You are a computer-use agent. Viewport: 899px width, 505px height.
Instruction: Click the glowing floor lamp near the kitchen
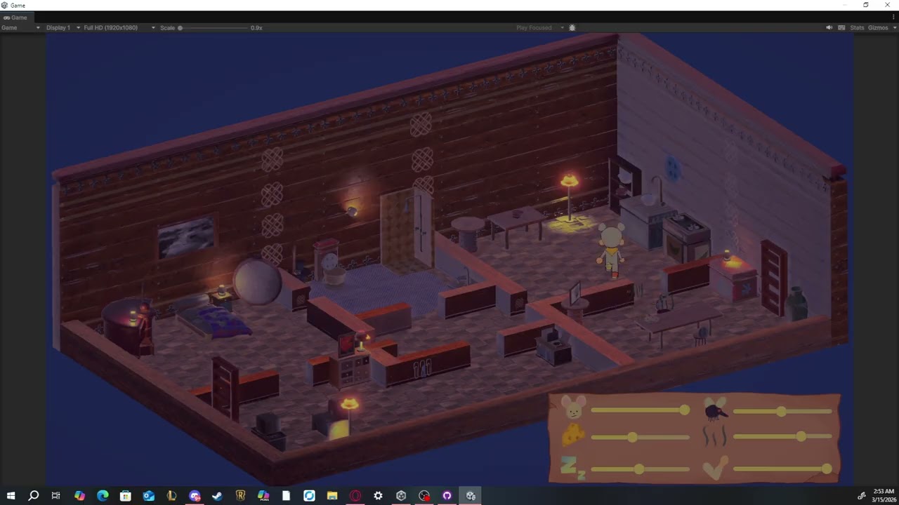[569, 196]
